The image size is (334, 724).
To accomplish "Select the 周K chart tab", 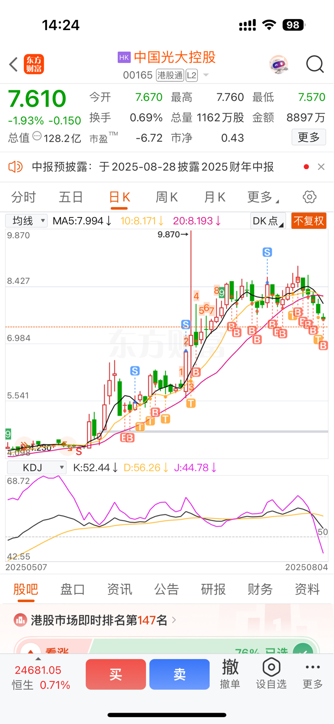I will click(x=167, y=197).
